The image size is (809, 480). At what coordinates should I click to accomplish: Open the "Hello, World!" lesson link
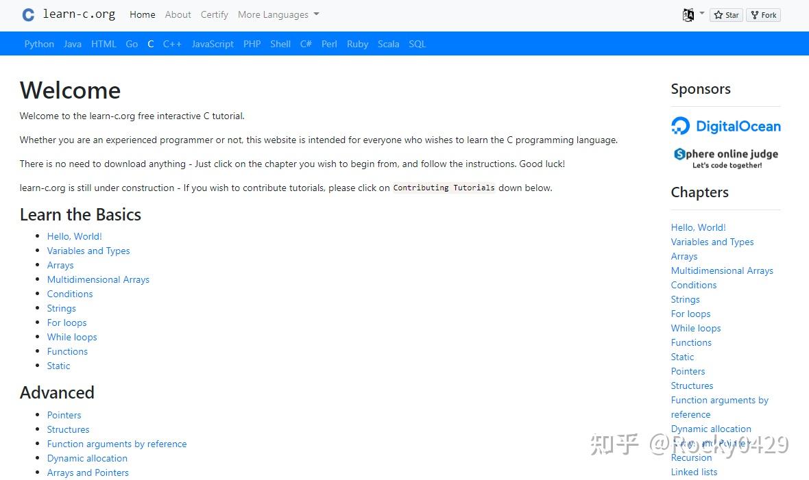(x=74, y=236)
